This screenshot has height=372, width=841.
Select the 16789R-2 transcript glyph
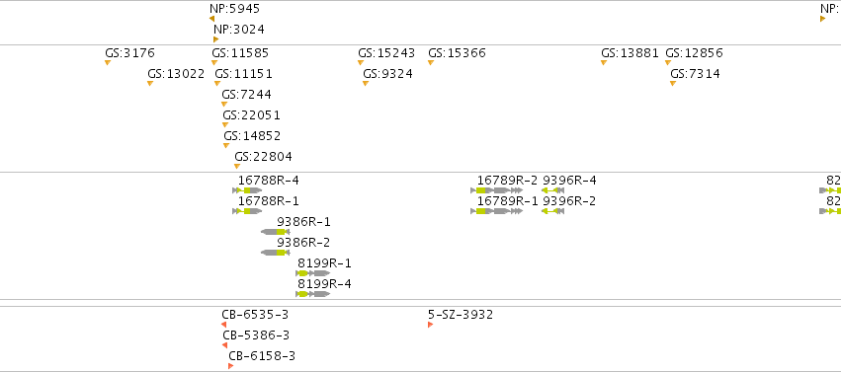point(497,190)
